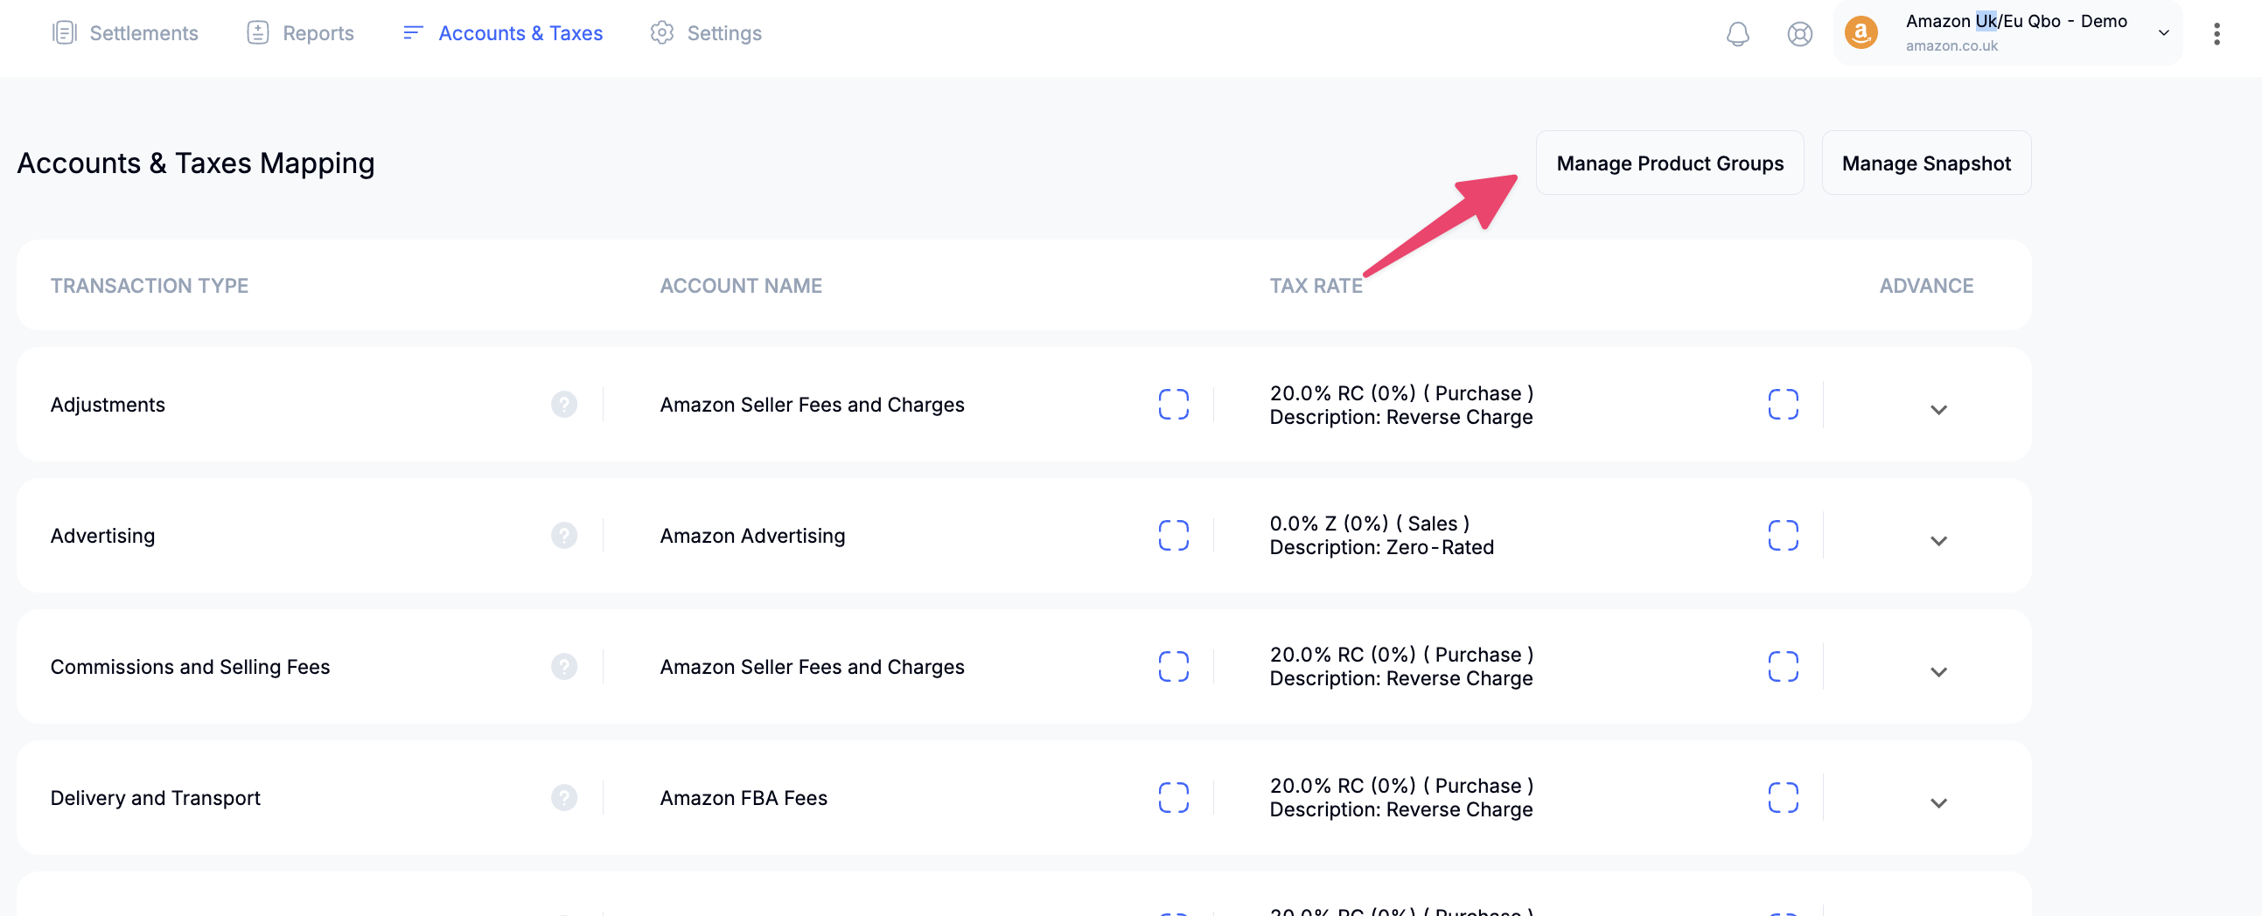Viewport: 2262px width, 916px height.
Task: Click the Settings gear icon
Action: click(661, 32)
